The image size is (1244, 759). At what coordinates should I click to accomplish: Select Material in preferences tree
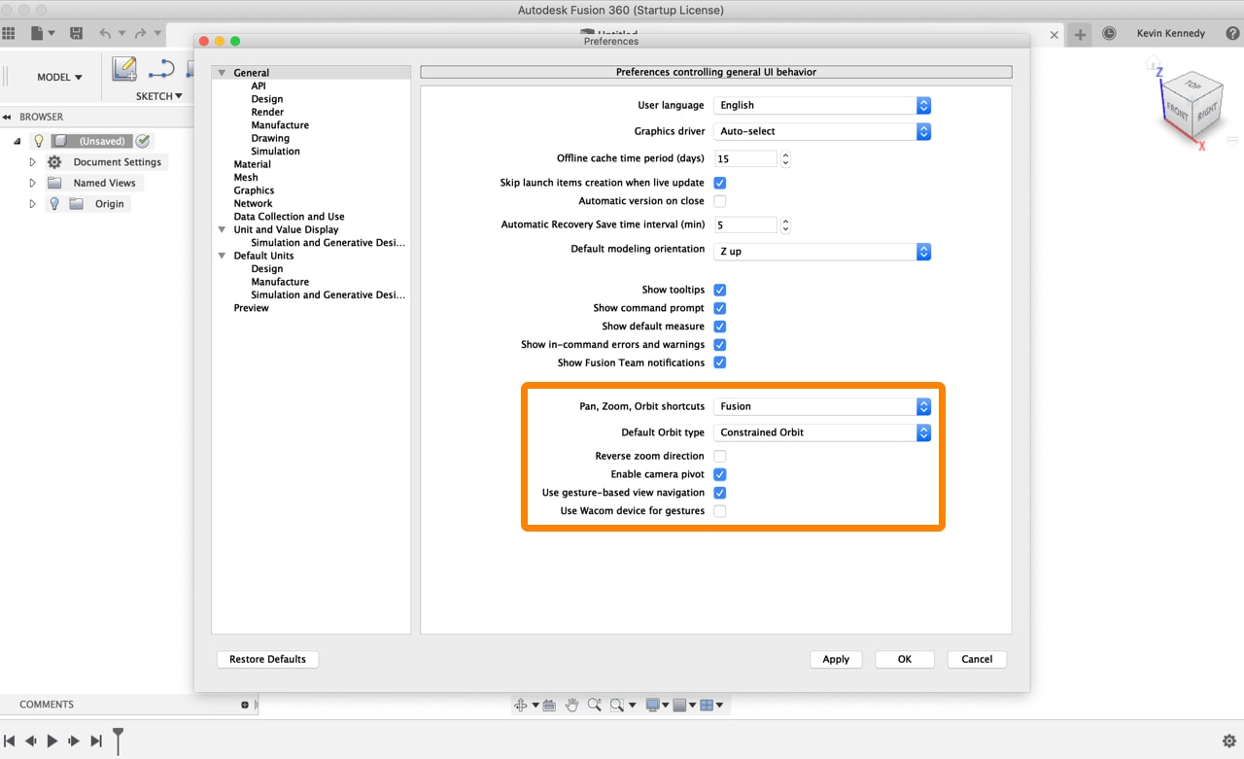(252, 164)
